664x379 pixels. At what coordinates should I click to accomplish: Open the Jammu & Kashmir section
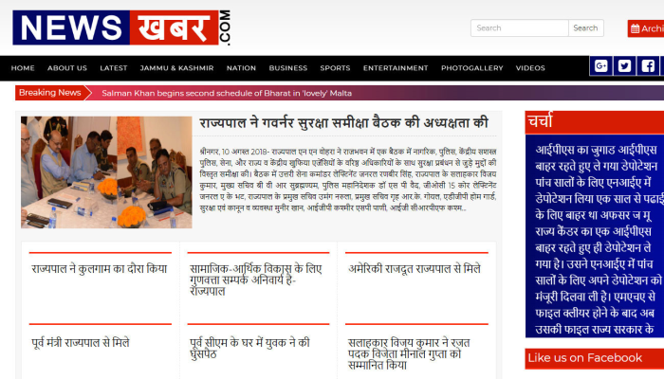(x=176, y=68)
